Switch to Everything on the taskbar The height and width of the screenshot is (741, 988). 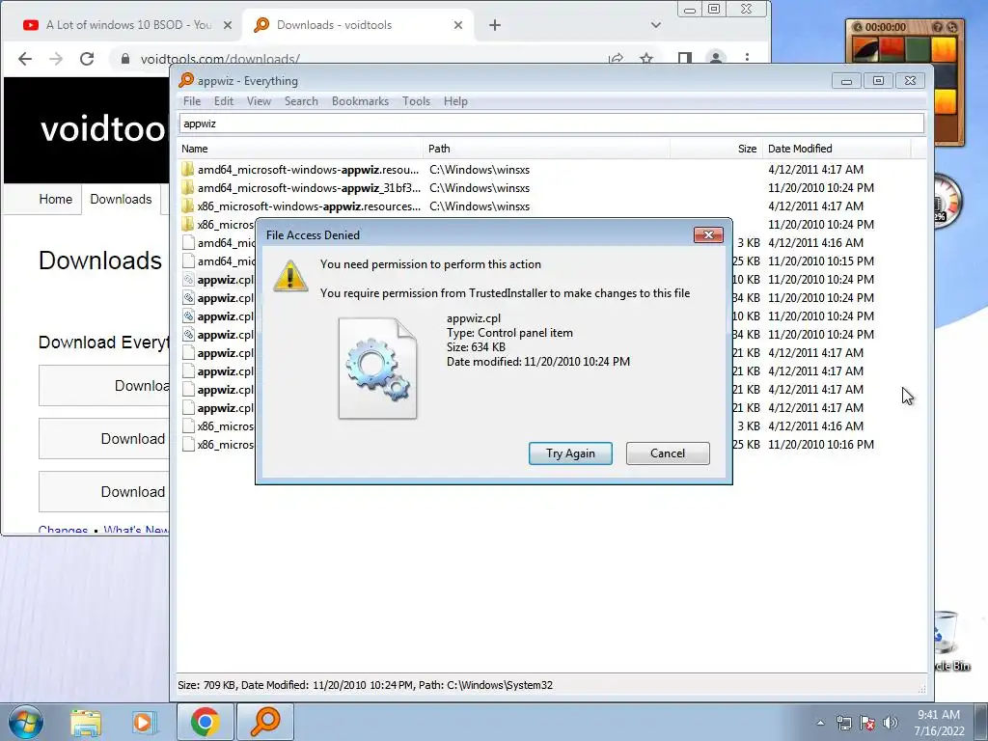265,722
